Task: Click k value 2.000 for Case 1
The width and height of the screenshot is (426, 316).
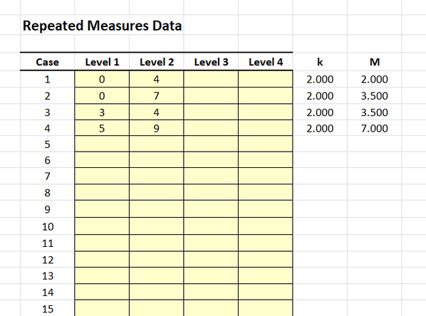Action: [x=320, y=79]
